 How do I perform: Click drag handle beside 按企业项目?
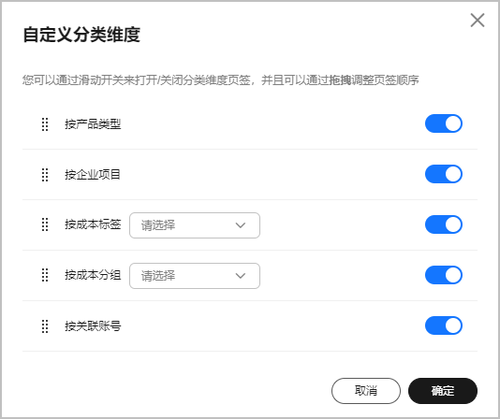pos(45,175)
